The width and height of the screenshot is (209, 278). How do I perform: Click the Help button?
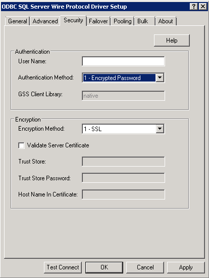pyautogui.click(x=172, y=41)
